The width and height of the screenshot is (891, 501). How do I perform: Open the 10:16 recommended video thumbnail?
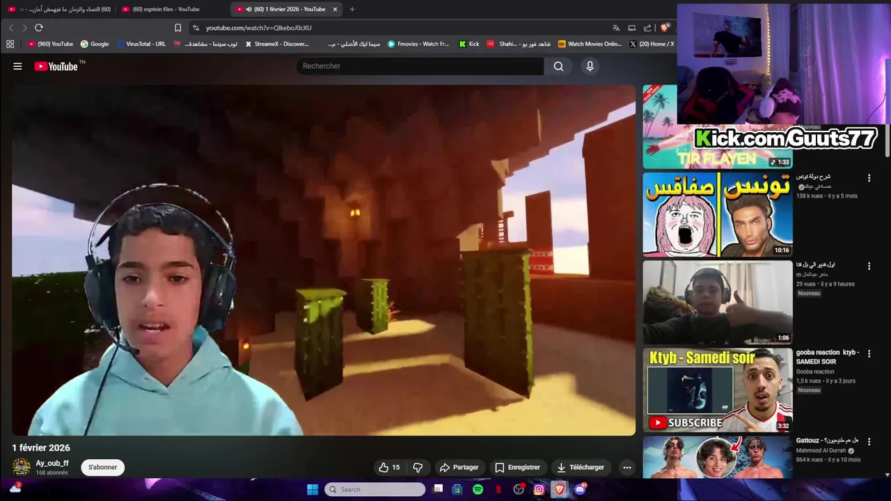point(718,214)
